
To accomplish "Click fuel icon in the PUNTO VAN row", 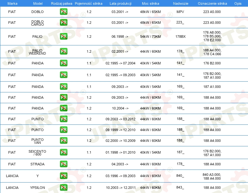I will [63, 140].
